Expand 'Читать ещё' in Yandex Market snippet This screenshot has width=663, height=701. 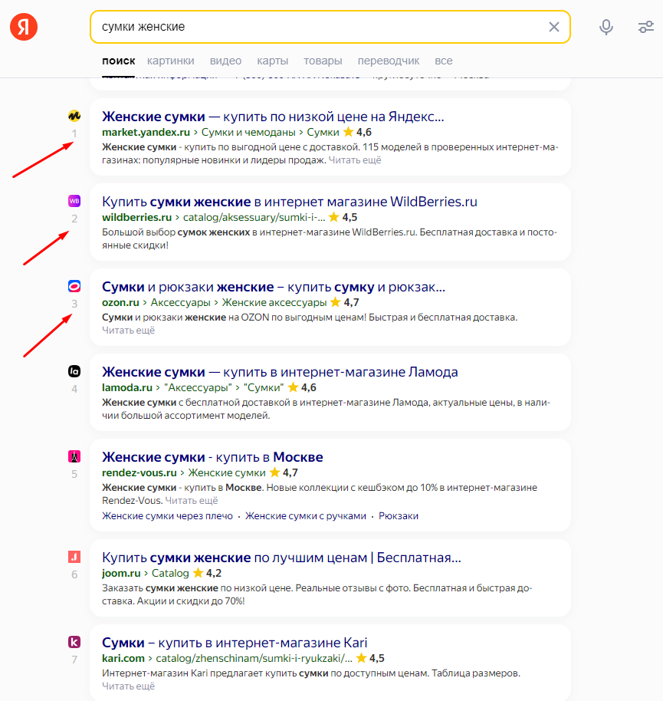point(355,160)
